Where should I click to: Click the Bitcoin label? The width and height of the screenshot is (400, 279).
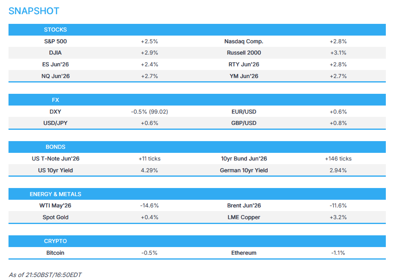coord(55,253)
